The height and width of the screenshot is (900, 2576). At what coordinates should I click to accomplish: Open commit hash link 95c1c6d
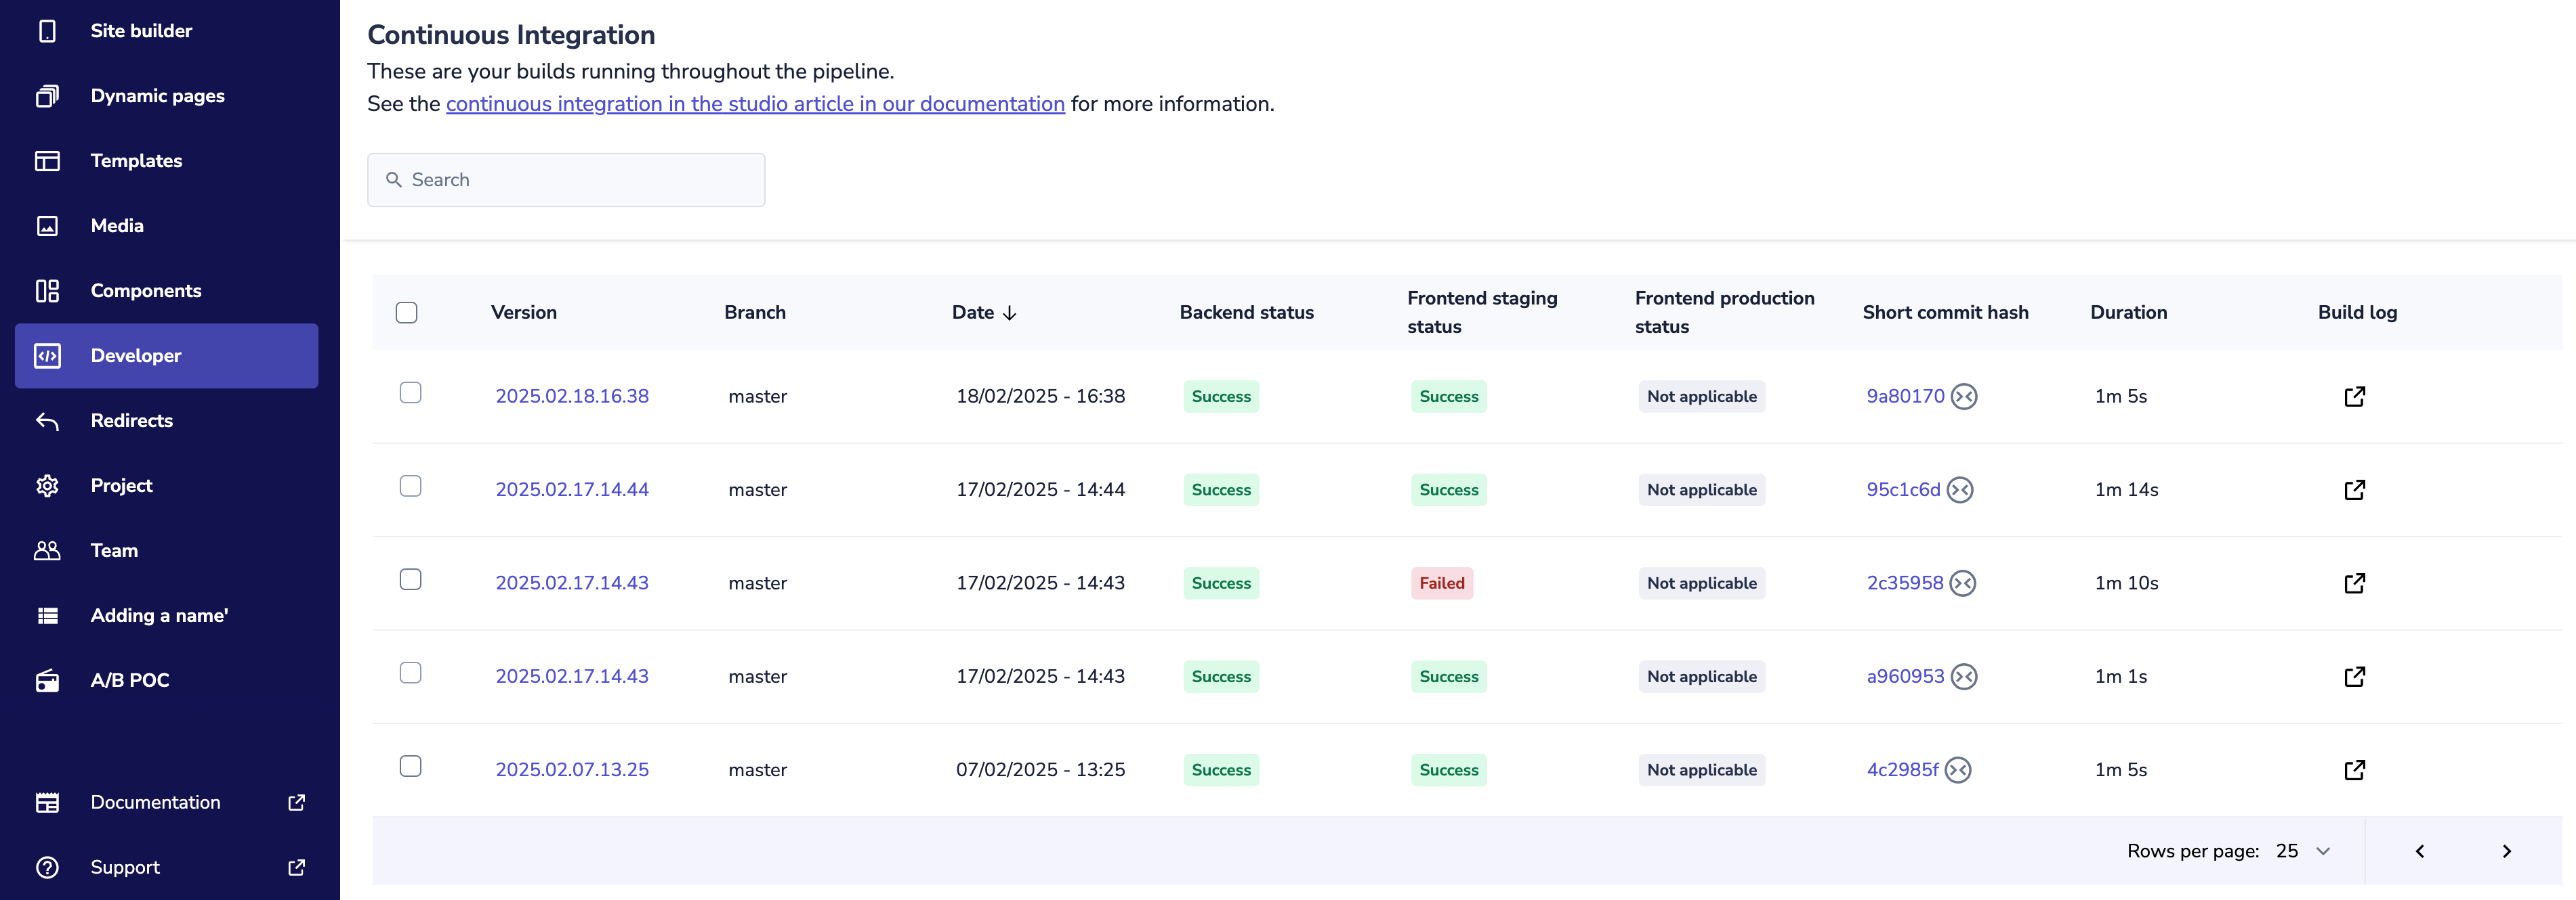(1902, 489)
